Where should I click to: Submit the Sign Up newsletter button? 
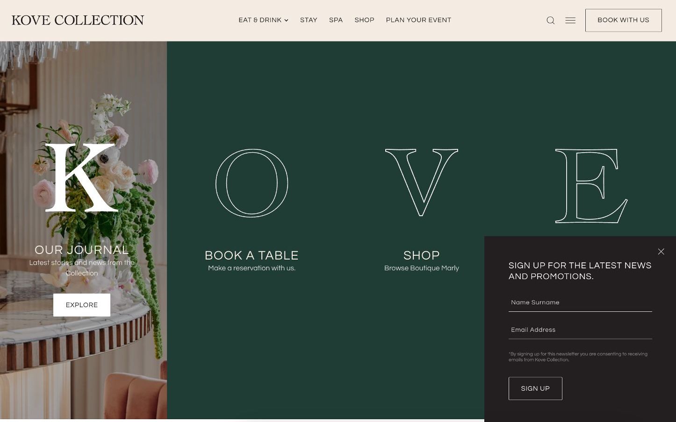pos(535,388)
